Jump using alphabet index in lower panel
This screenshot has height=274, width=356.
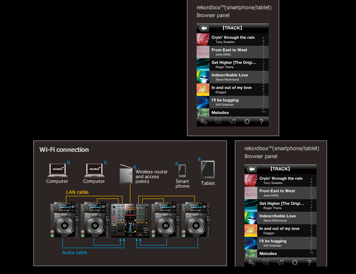(312, 216)
